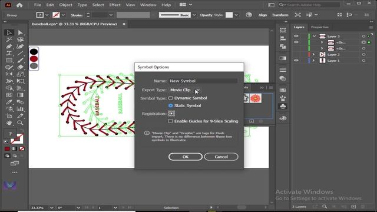Select the Gradient tool
This screenshot has height=212, width=377.
coord(20,95)
